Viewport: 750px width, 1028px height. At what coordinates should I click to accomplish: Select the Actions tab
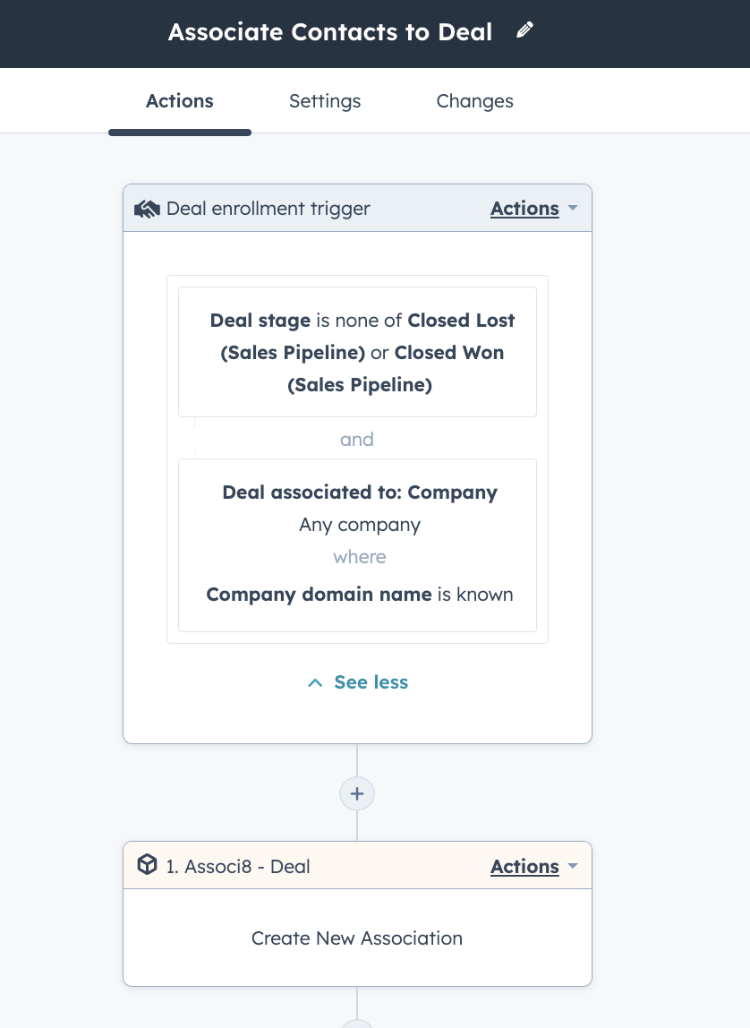click(x=179, y=101)
